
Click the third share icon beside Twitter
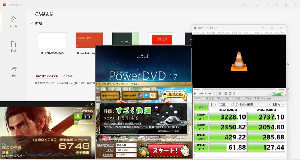tap(153, 95)
